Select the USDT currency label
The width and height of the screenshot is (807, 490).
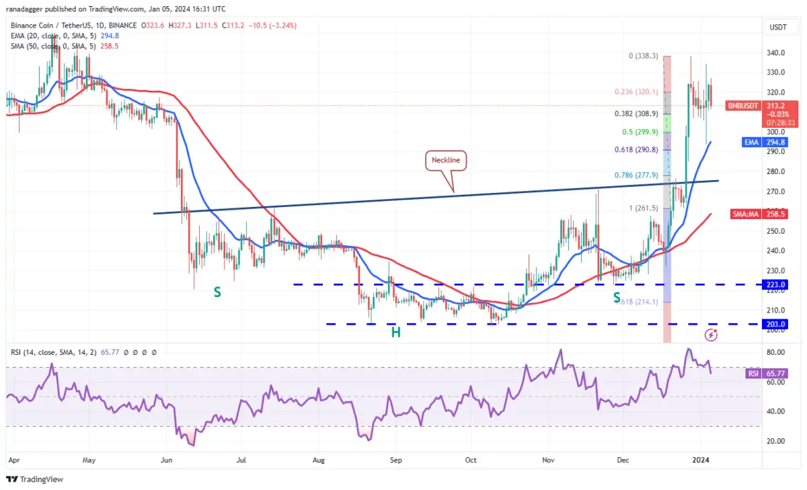coord(779,28)
